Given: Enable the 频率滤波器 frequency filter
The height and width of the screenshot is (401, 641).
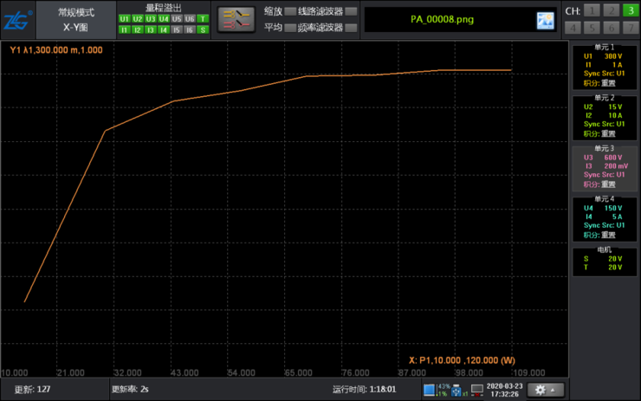Looking at the screenshot, I should pos(351,28).
